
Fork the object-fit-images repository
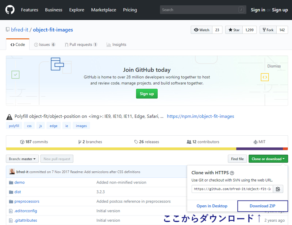[x=268, y=30]
